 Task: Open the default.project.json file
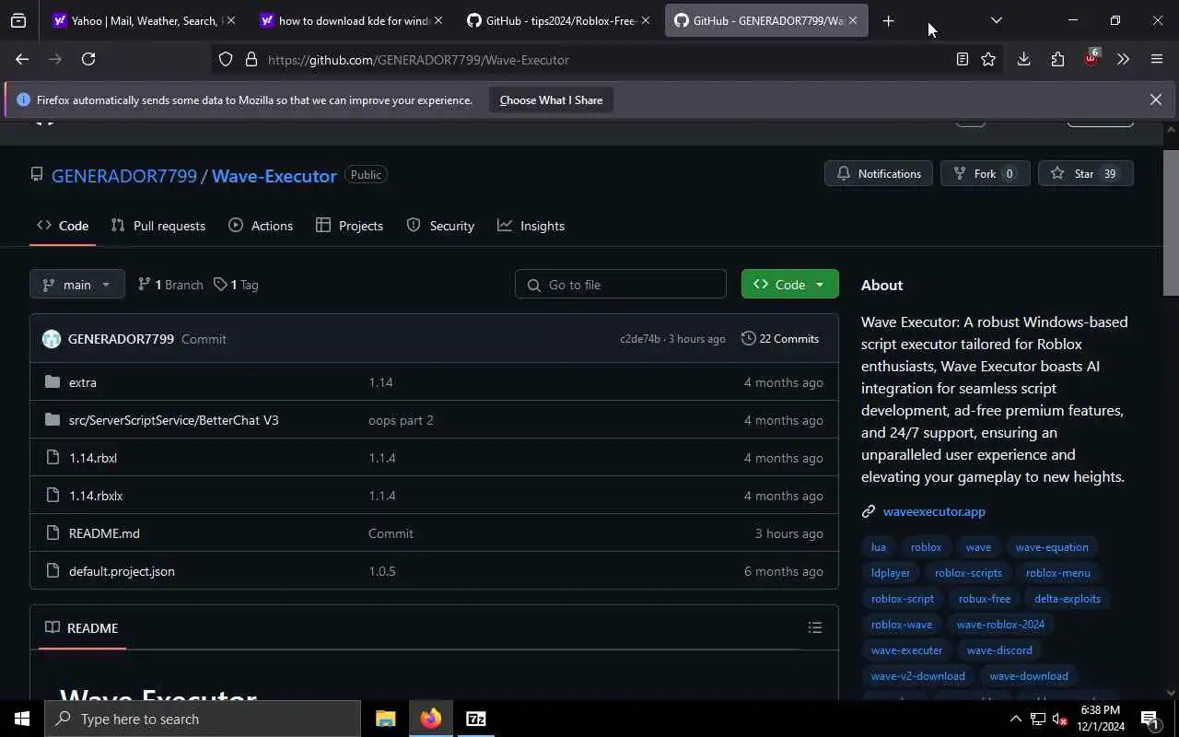point(122,571)
